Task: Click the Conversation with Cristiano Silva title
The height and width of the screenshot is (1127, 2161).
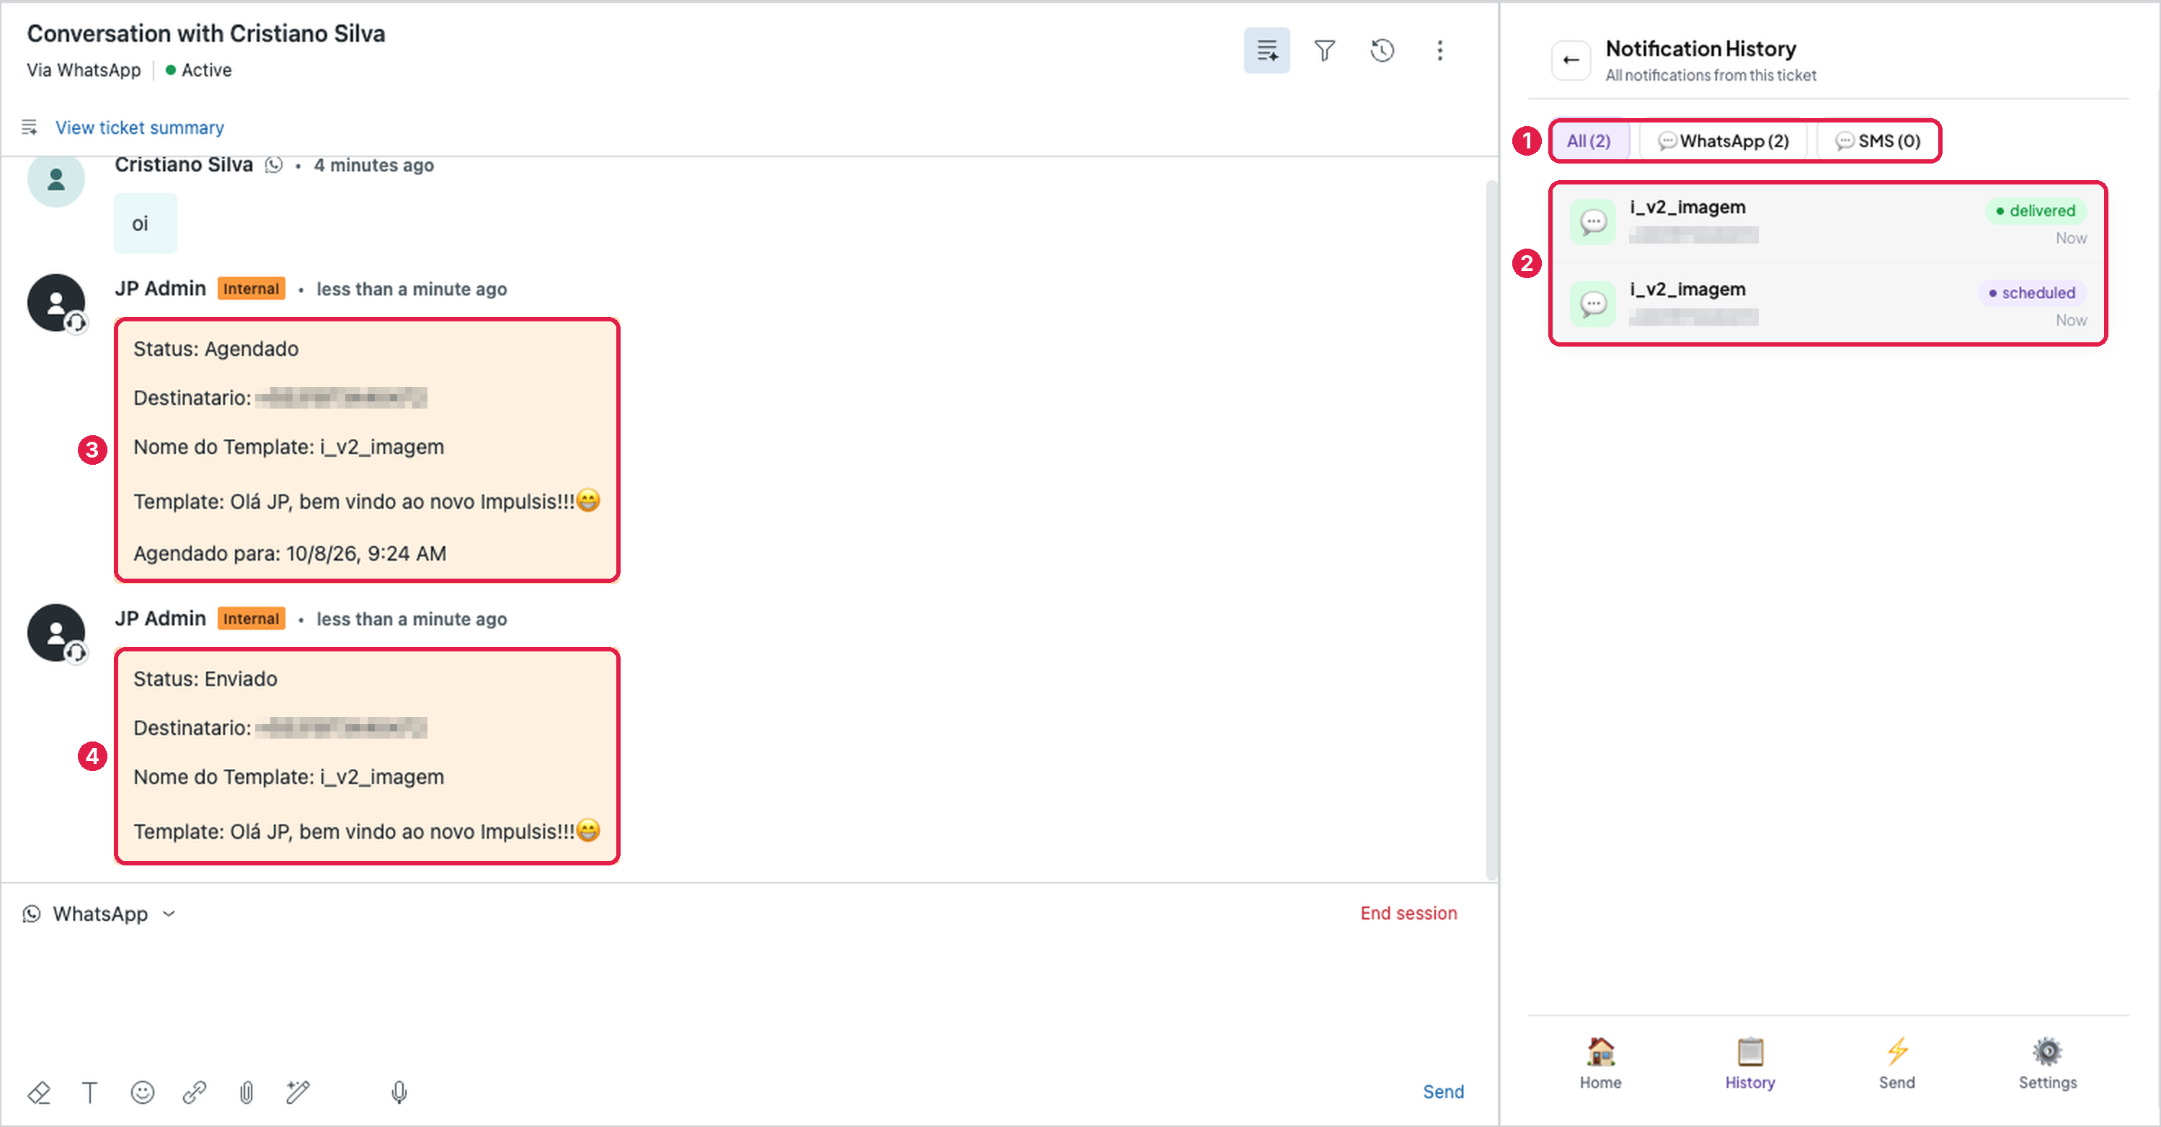Action: click(205, 34)
